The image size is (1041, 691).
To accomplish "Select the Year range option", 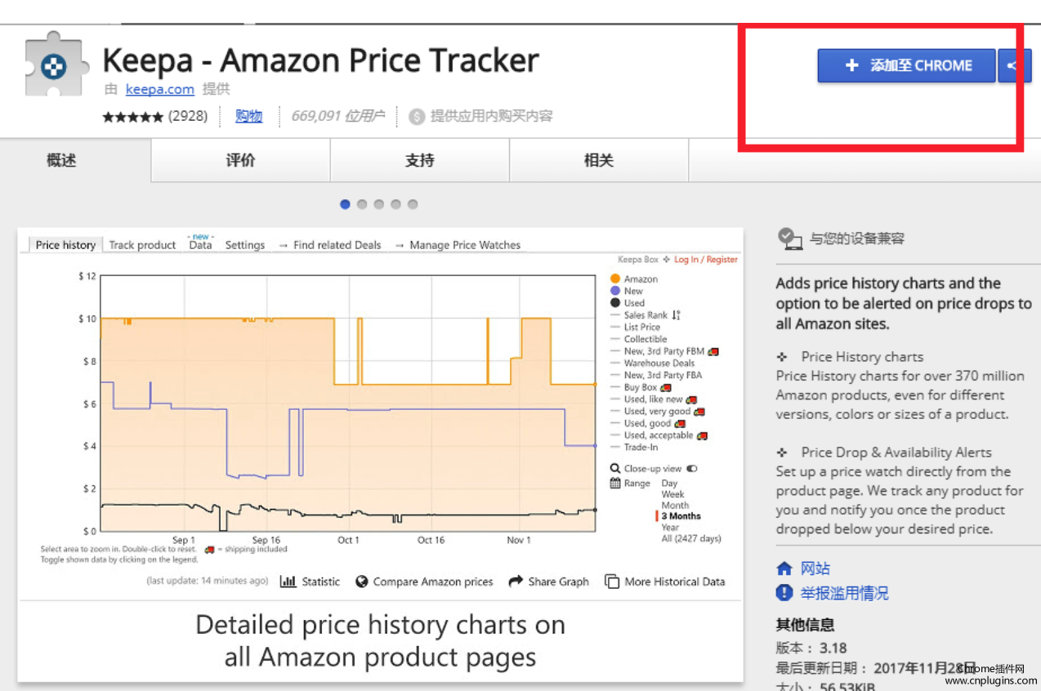I will click(670, 528).
